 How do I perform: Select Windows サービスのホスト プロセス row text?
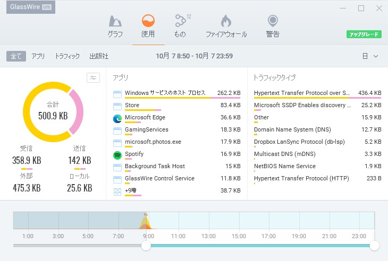click(165, 93)
